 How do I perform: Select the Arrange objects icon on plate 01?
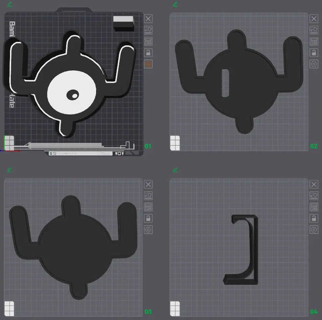tap(148, 30)
